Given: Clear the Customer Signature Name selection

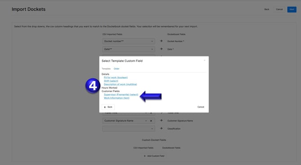Looking at the screenshot, I should tap(151, 121).
